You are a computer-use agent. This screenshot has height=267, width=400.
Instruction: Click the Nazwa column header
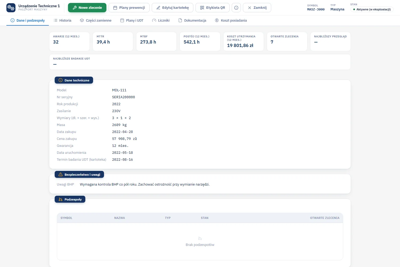119,218
